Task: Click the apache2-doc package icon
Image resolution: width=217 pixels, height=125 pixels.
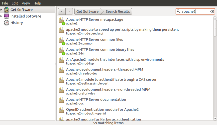Action: click(x=62, y=101)
